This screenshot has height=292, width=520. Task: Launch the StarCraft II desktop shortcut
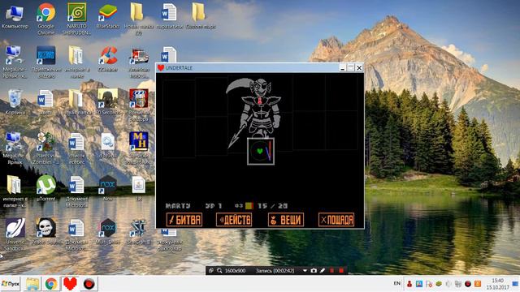(139, 231)
